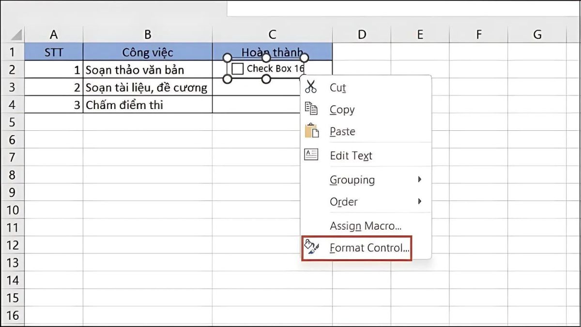
Task: Open Assign Macro from the context menu
Action: (366, 226)
